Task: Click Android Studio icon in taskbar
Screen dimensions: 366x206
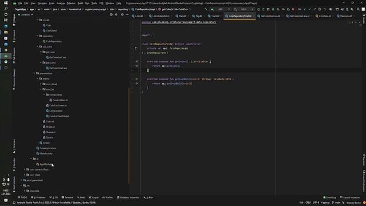Action: (6, 56)
